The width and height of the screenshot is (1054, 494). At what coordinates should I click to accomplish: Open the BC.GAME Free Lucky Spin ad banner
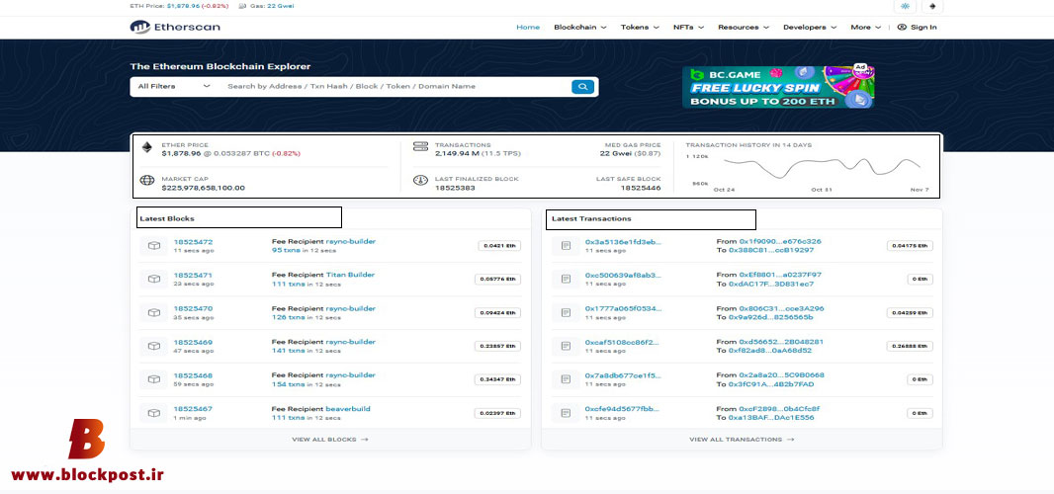[x=778, y=87]
